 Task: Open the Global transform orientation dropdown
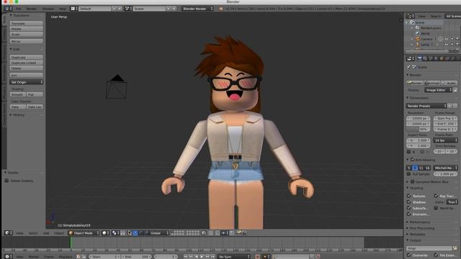tap(159, 233)
